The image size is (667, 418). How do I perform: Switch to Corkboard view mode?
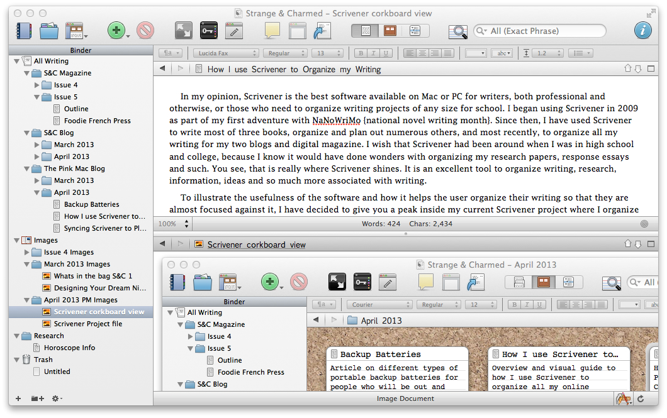390,31
